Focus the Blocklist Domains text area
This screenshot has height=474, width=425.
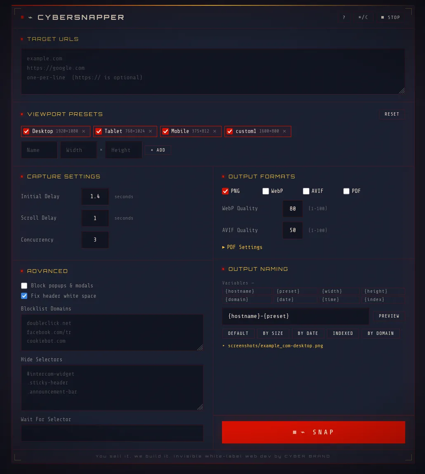tap(112, 332)
